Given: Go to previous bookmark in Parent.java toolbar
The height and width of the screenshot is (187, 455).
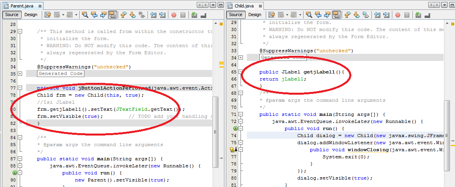Looking at the screenshot, I should [x=124, y=15].
